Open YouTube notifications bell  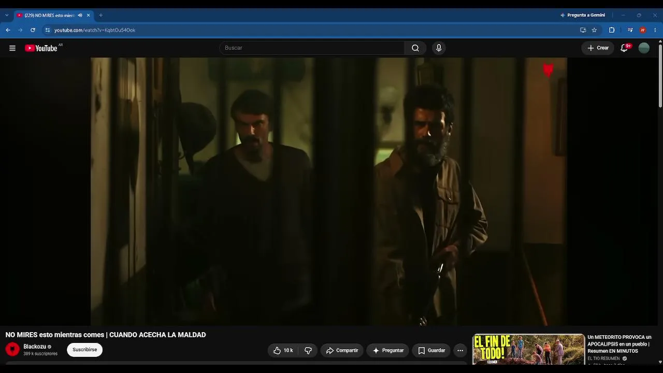tap(625, 48)
